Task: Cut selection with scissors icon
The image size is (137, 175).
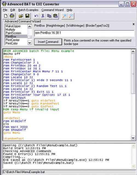Action: 43,16
